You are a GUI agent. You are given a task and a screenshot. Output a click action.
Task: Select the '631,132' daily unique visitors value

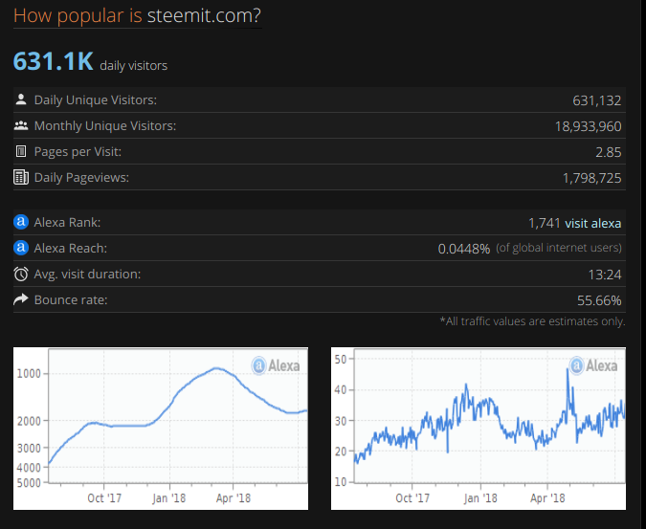[597, 100]
